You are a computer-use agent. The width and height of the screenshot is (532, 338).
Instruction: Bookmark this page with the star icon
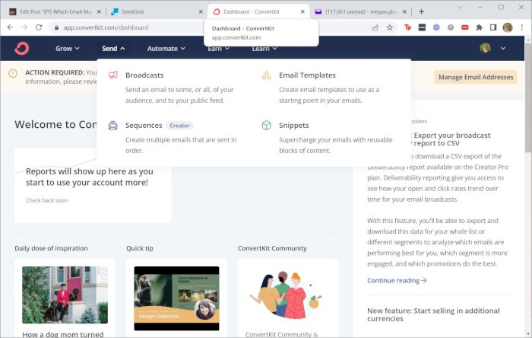click(390, 27)
